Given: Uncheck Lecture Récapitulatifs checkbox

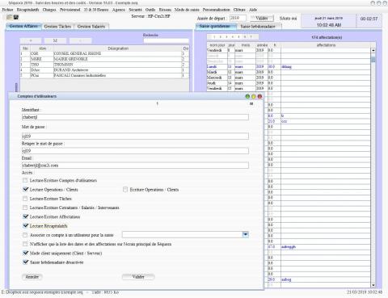Looking at the screenshot, I should click(25, 226).
